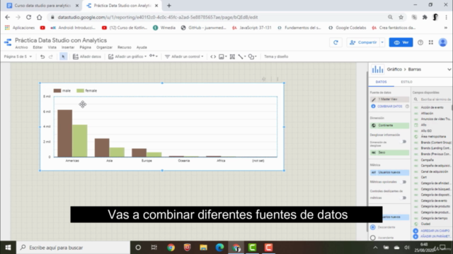This screenshot has width=453, height=254.
Task: Insert a text box element
Action: [x=232, y=56]
